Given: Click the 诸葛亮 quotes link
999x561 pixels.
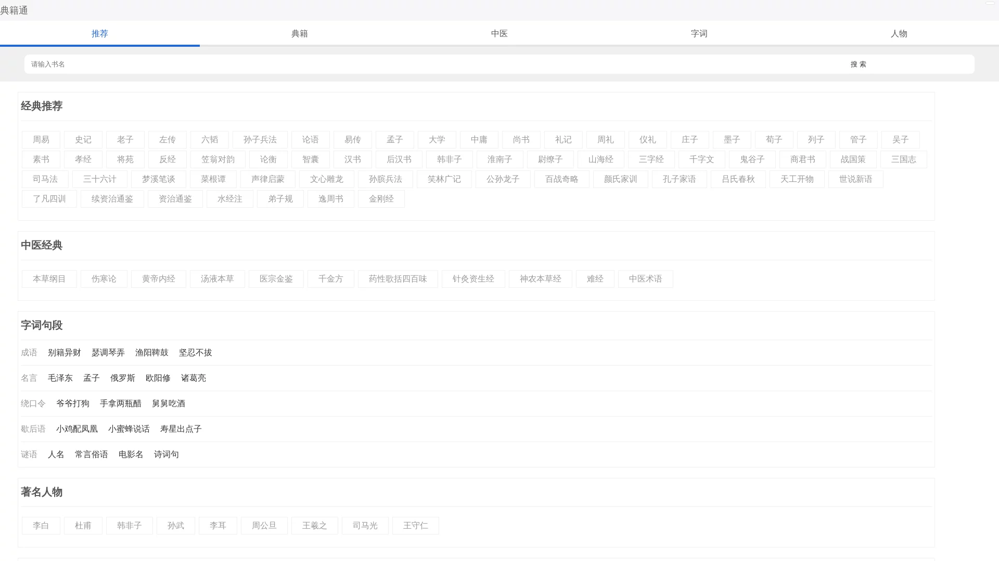Looking at the screenshot, I should point(194,378).
